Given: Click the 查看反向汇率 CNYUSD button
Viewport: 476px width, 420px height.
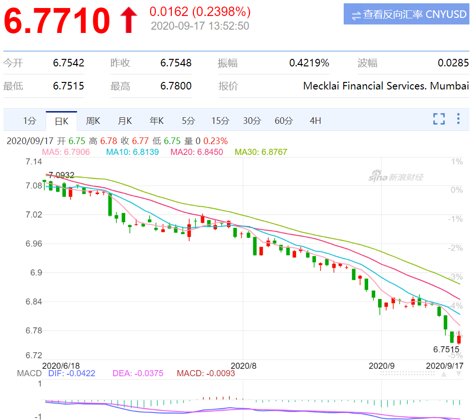Looking at the screenshot, I should [406, 14].
